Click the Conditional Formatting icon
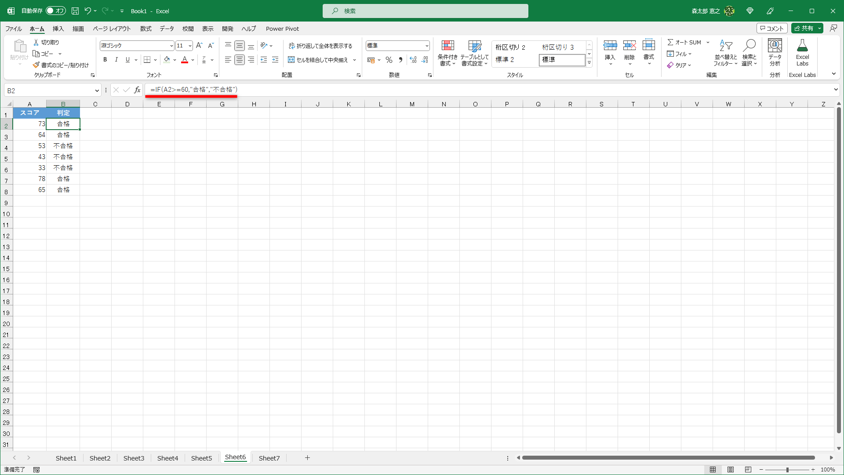 pos(447,46)
